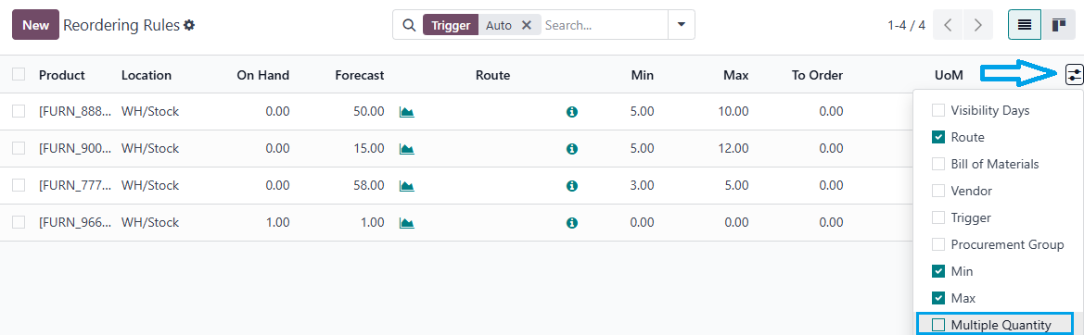1084x335 pixels.
Task: Go to previous page of records
Action: coord(948,25)
